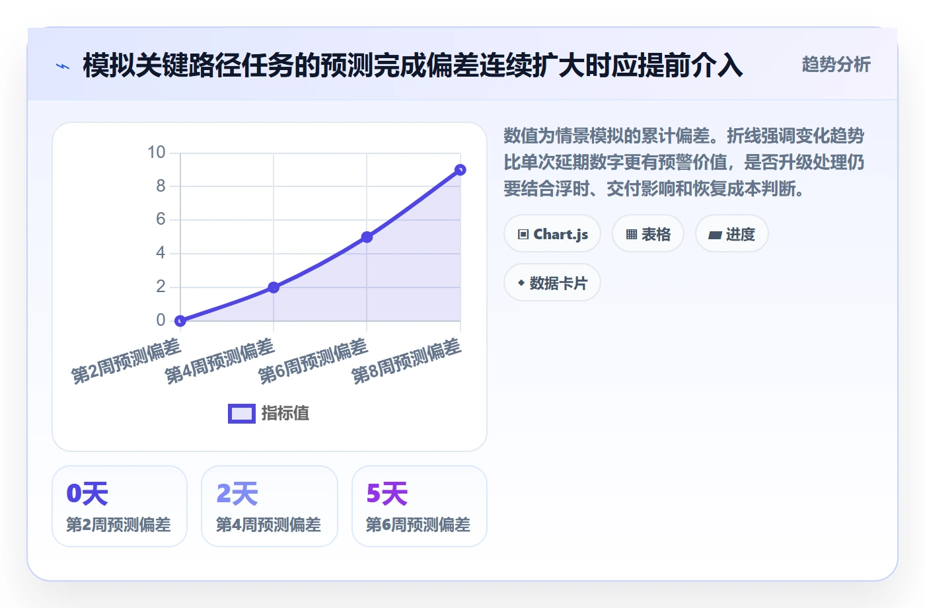
Task: Open the 5天 第6周预测偏差 stat card
Action: [420, 506]
